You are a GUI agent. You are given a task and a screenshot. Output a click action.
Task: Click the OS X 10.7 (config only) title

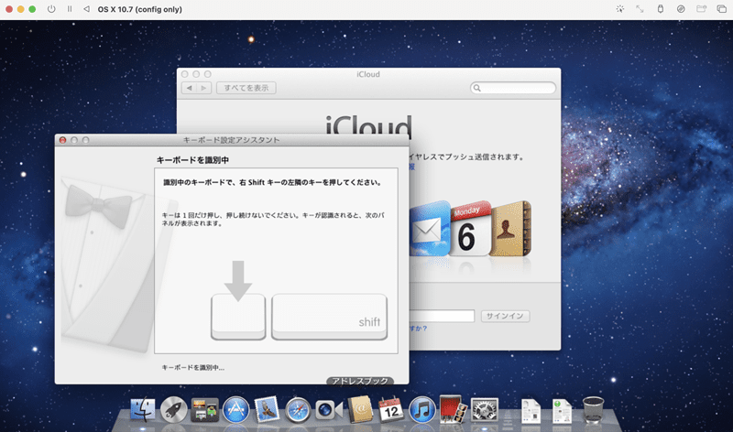pos(140,9)
